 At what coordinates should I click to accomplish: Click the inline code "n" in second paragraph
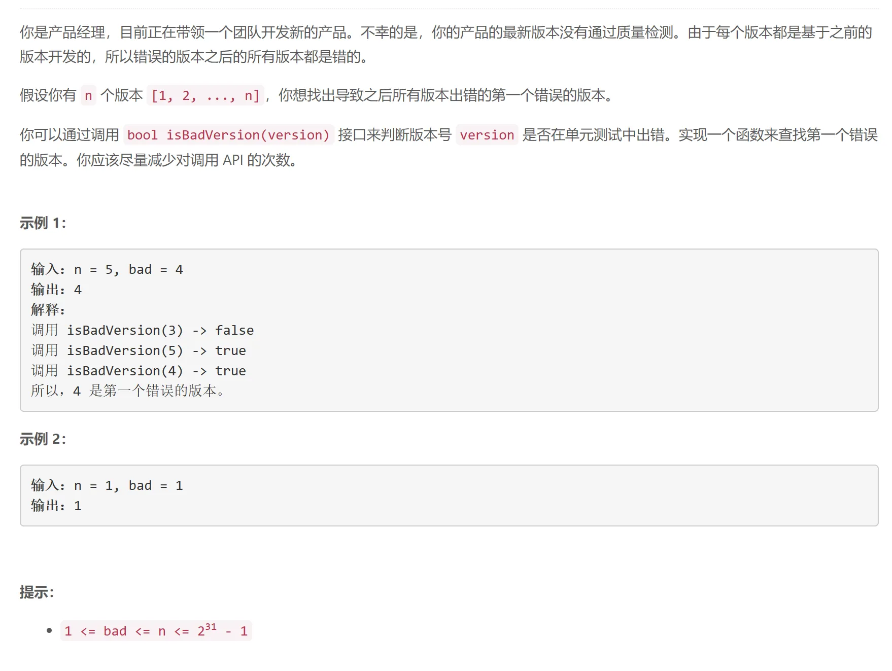(88, 95)
